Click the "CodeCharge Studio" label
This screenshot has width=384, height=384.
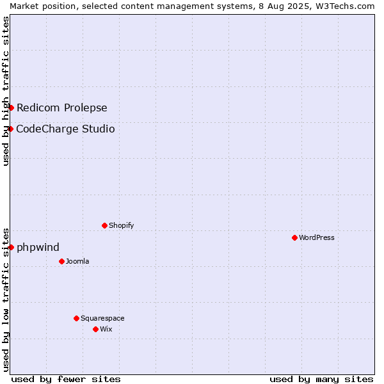click(x=65, y=129)
